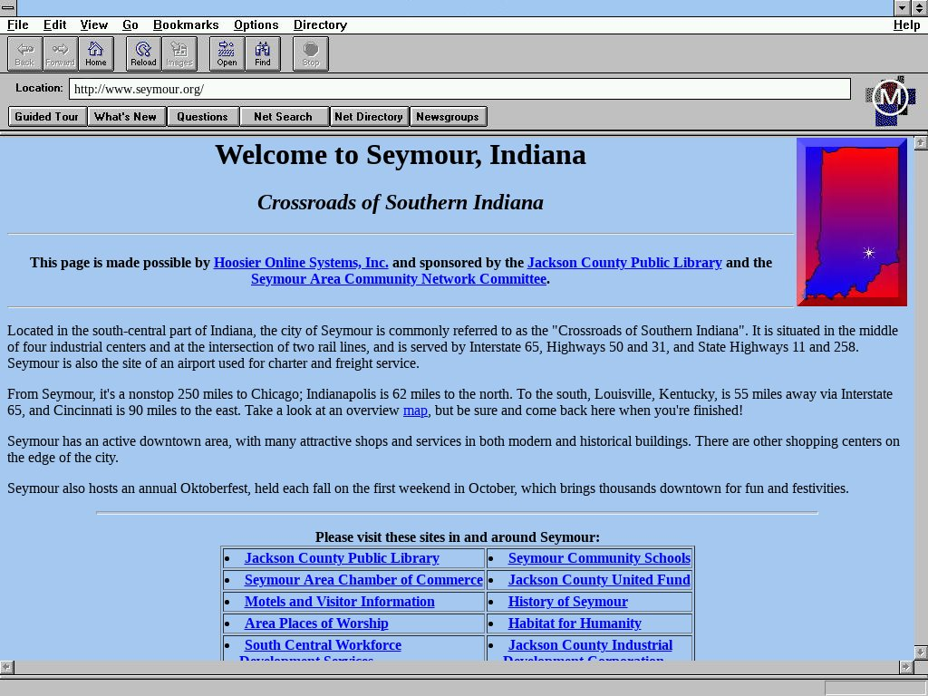Open Jackson County Public Library table link

[x=342, y=558]
